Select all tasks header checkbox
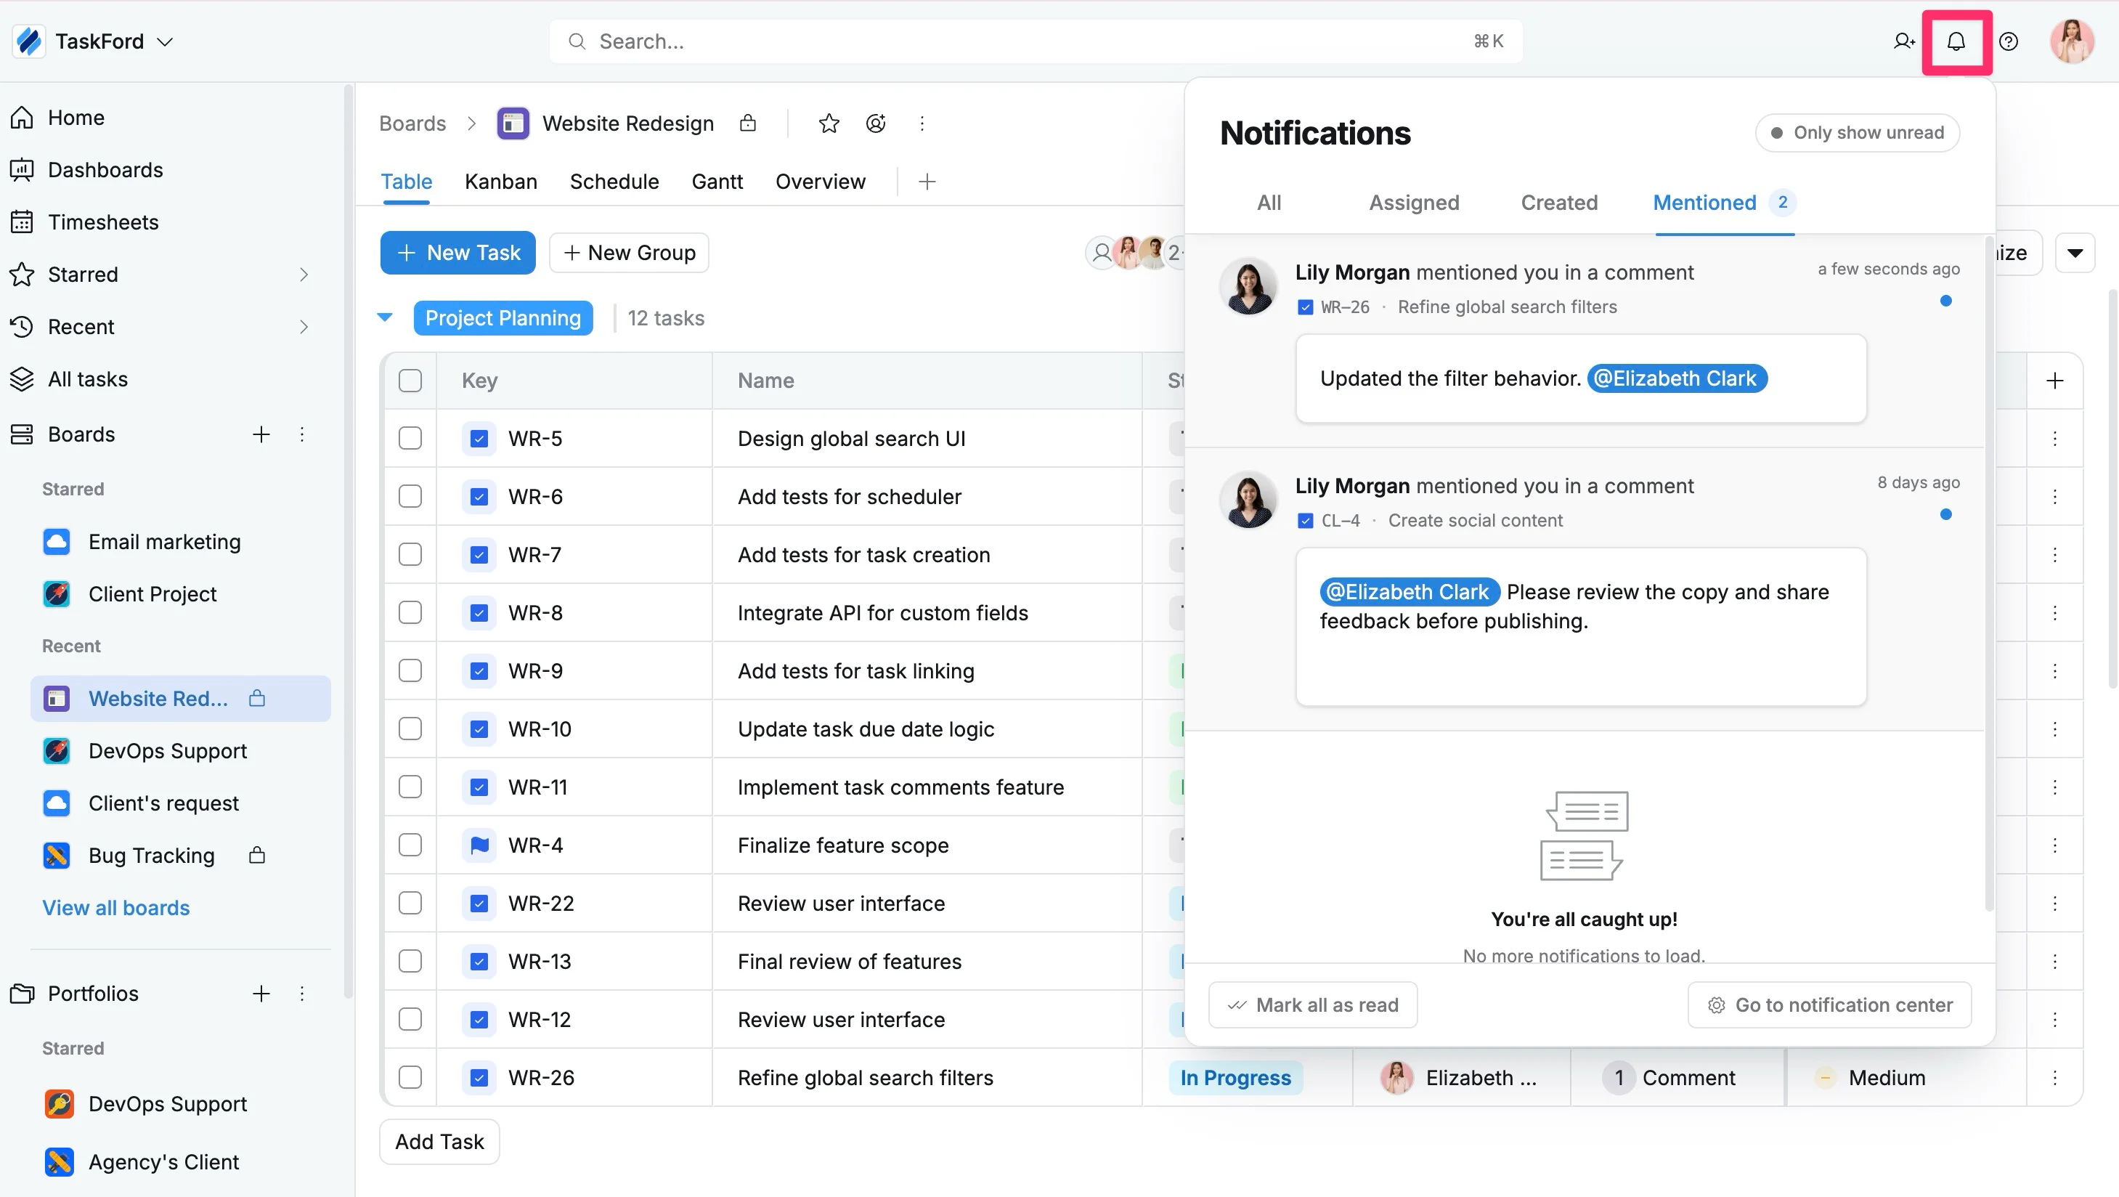This screenshot has width=2119, height=1197. coord(410,381)
